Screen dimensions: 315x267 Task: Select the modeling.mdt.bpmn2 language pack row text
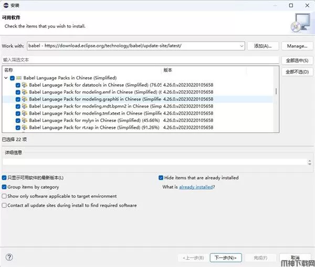[x=95, y=106]
